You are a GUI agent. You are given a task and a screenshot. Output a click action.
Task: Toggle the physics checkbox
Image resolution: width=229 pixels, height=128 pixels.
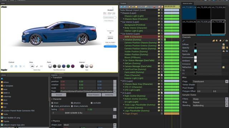pos(72,103)
